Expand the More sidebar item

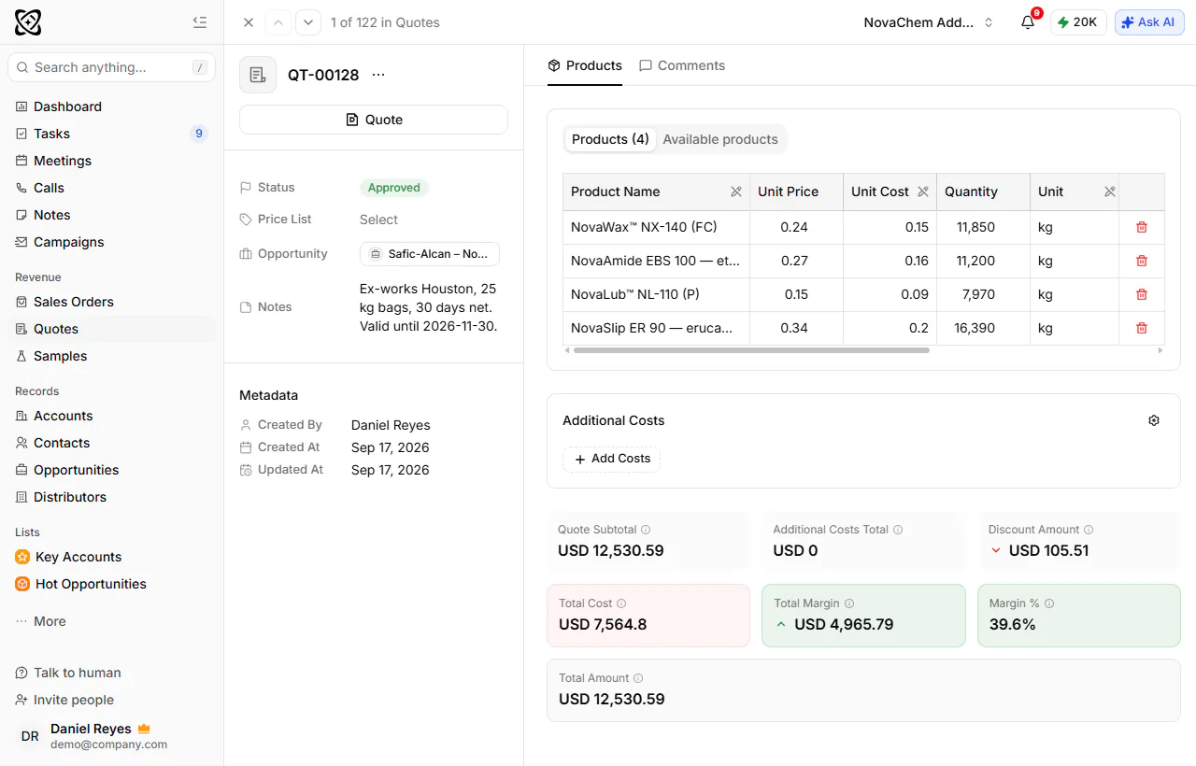[x=112, y=621]
